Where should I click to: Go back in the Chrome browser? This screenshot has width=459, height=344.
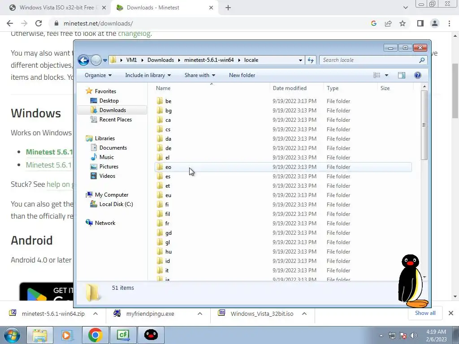pos(10,23)
